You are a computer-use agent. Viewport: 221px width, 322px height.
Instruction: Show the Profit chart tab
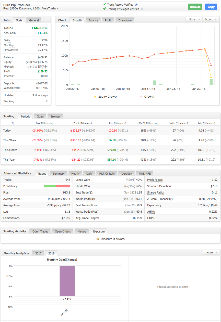pos(108,20)
